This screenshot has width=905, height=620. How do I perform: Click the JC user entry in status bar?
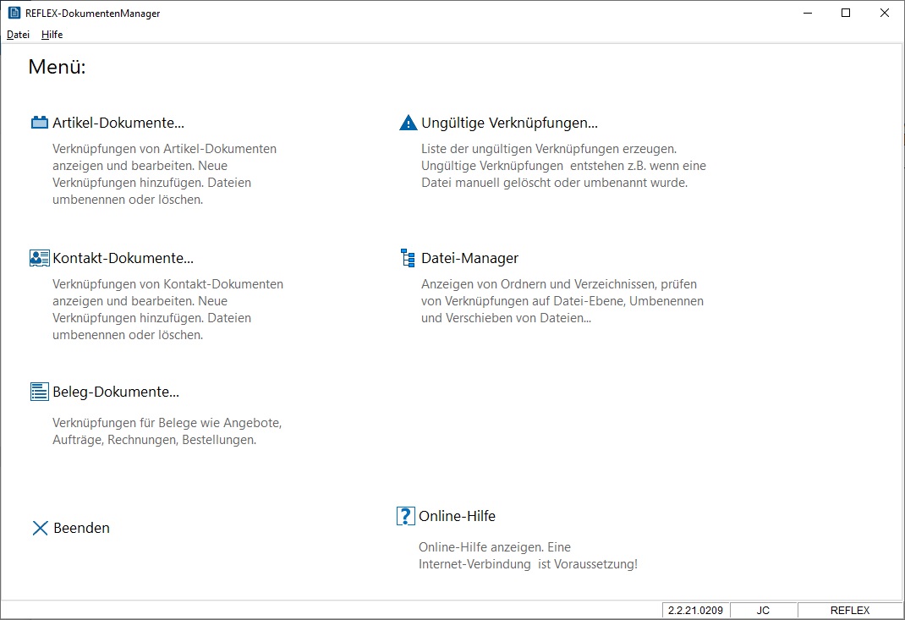click(763, 610)
